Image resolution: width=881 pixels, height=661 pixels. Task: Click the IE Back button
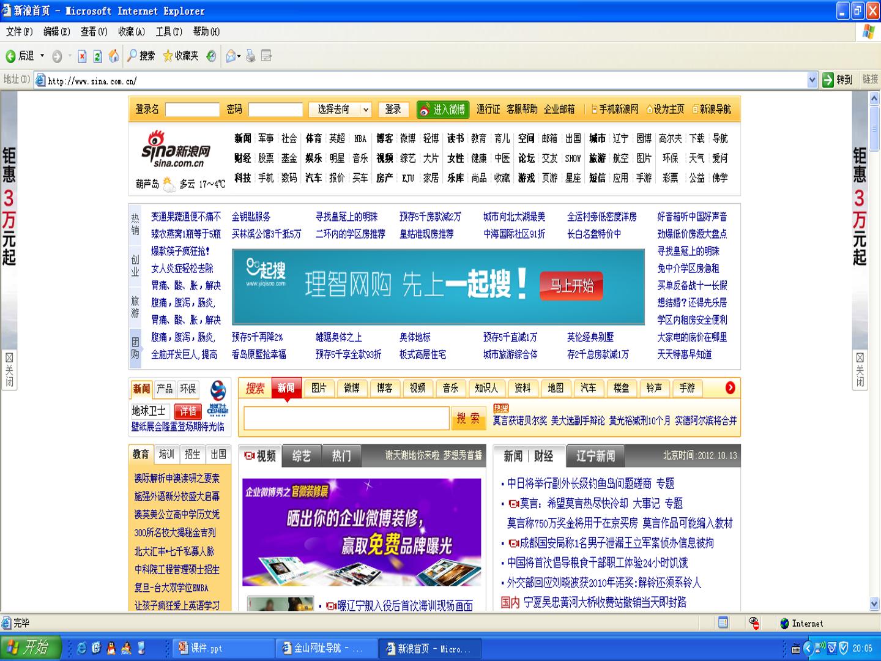click(x=20, y=56)
